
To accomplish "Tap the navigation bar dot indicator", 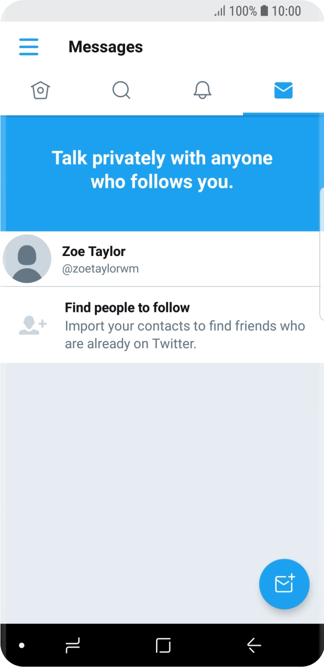I will (22, 646).
